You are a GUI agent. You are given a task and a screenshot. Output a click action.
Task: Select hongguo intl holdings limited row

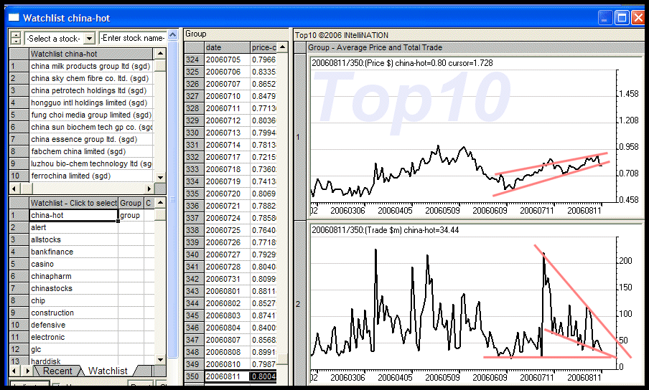pyautogui.click(x=90, y=103)
